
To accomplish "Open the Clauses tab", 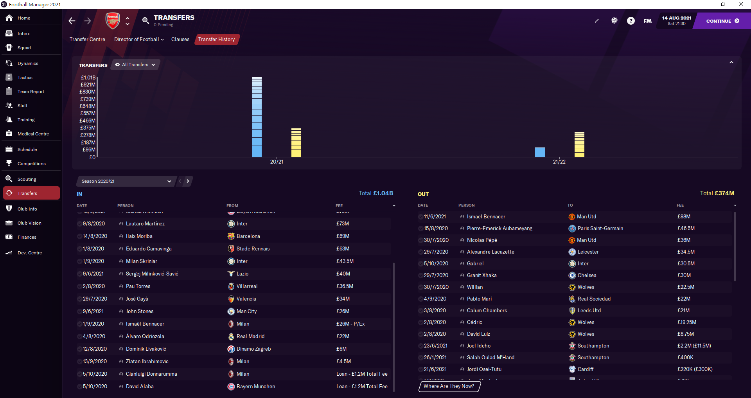I will (x=180, y=40).
